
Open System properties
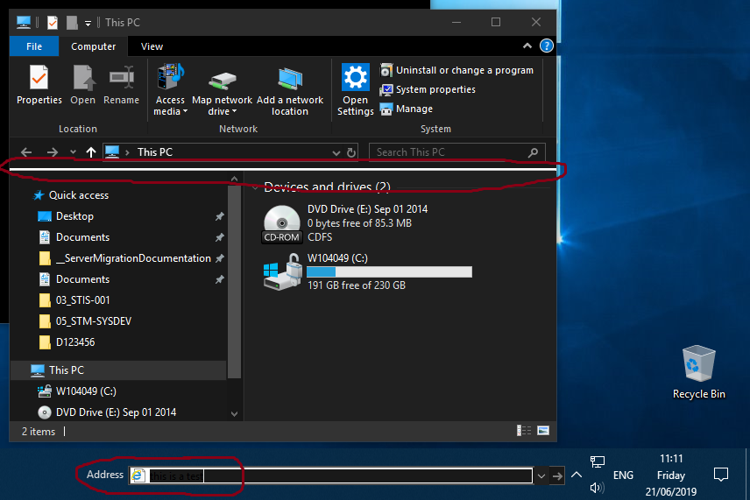pyautogui.click(x=428, y=89)
